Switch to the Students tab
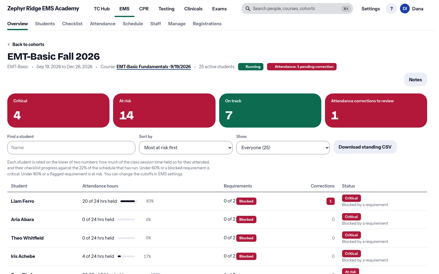439x274 pixels. point(45,24)
